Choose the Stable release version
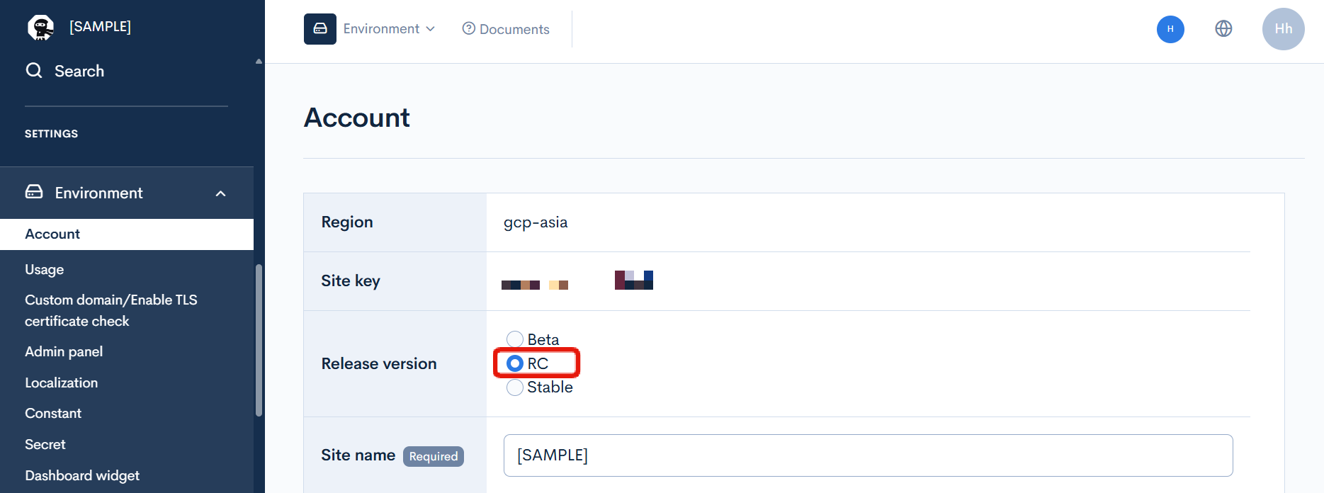Viewport: 1324px width, 493px height. [514, 387]
